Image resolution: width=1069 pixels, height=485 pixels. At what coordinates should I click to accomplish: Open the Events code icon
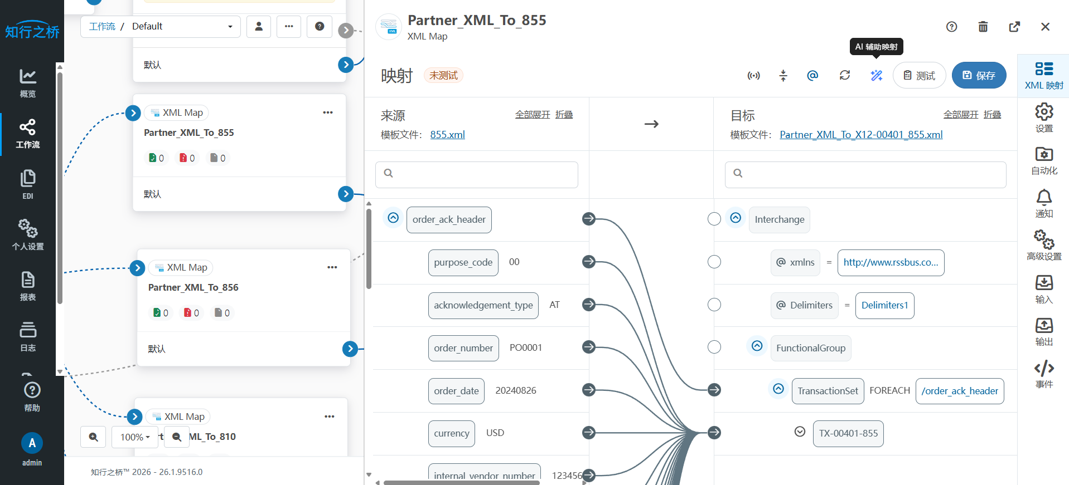point(1043,374)
